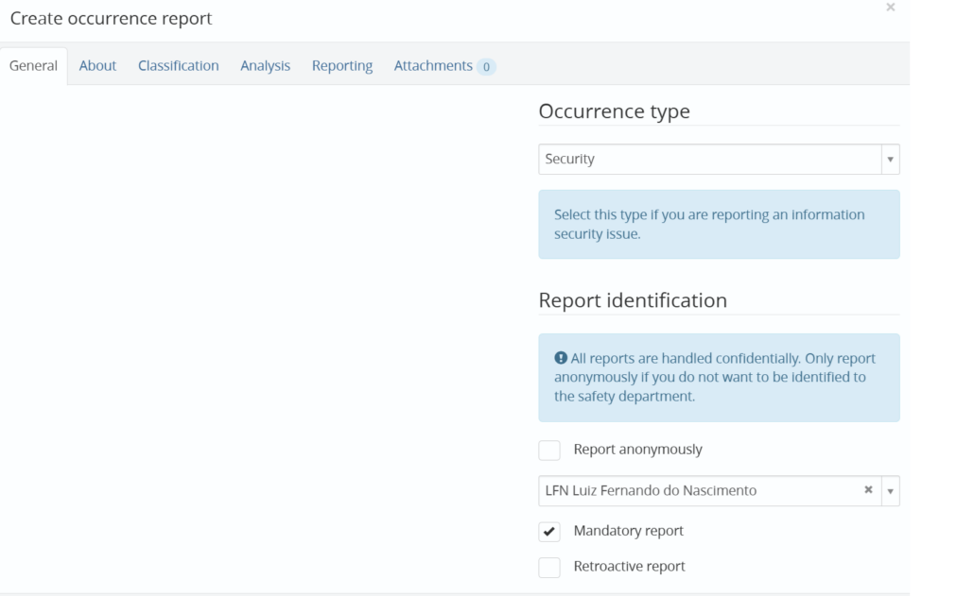Open the Classification tab
This screenshot has height=596, width=974.
(x=178, y=66)
